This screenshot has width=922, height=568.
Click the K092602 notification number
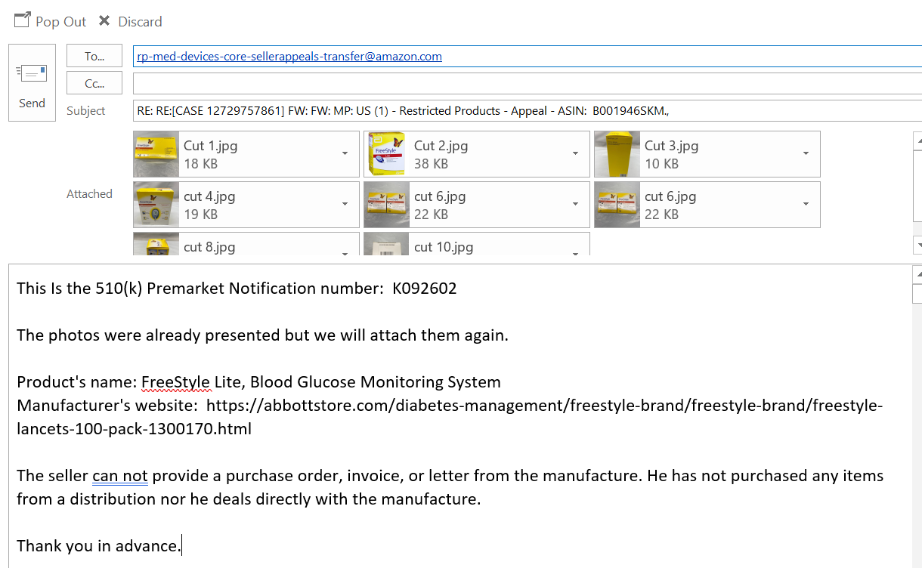pos(424,289)
